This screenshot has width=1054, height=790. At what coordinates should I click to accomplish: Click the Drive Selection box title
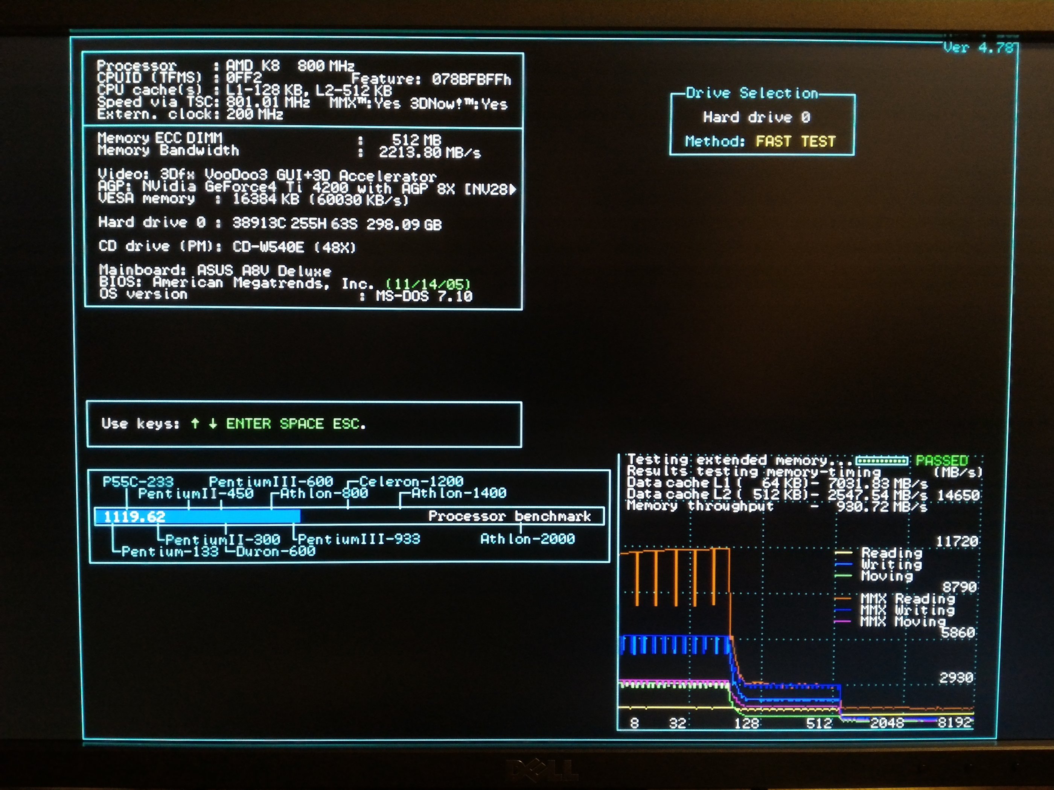(x=751, y=93)
